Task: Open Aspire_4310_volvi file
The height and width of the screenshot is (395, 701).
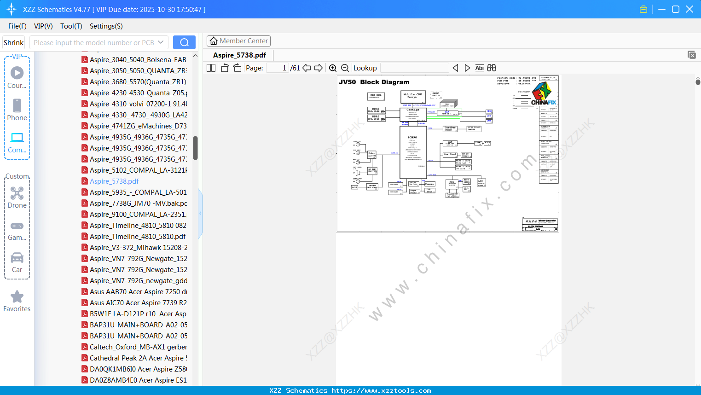Action: pyautogui.click(x=134, y=104)
